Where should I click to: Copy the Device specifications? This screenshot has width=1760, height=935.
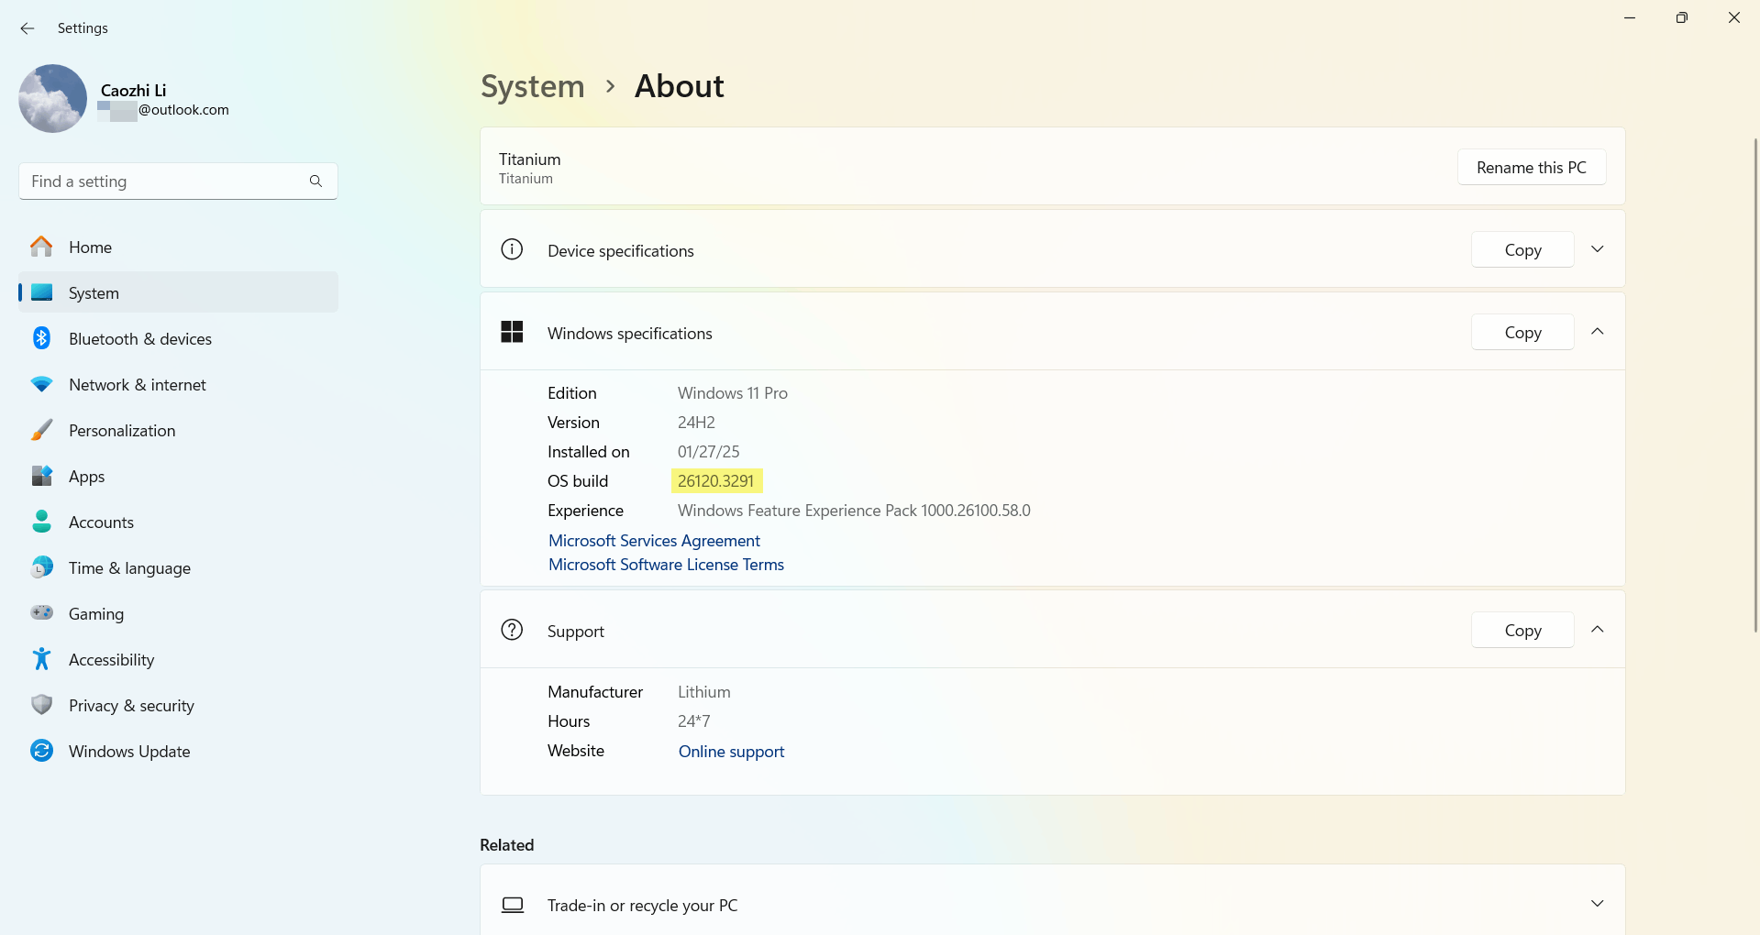1522,249
